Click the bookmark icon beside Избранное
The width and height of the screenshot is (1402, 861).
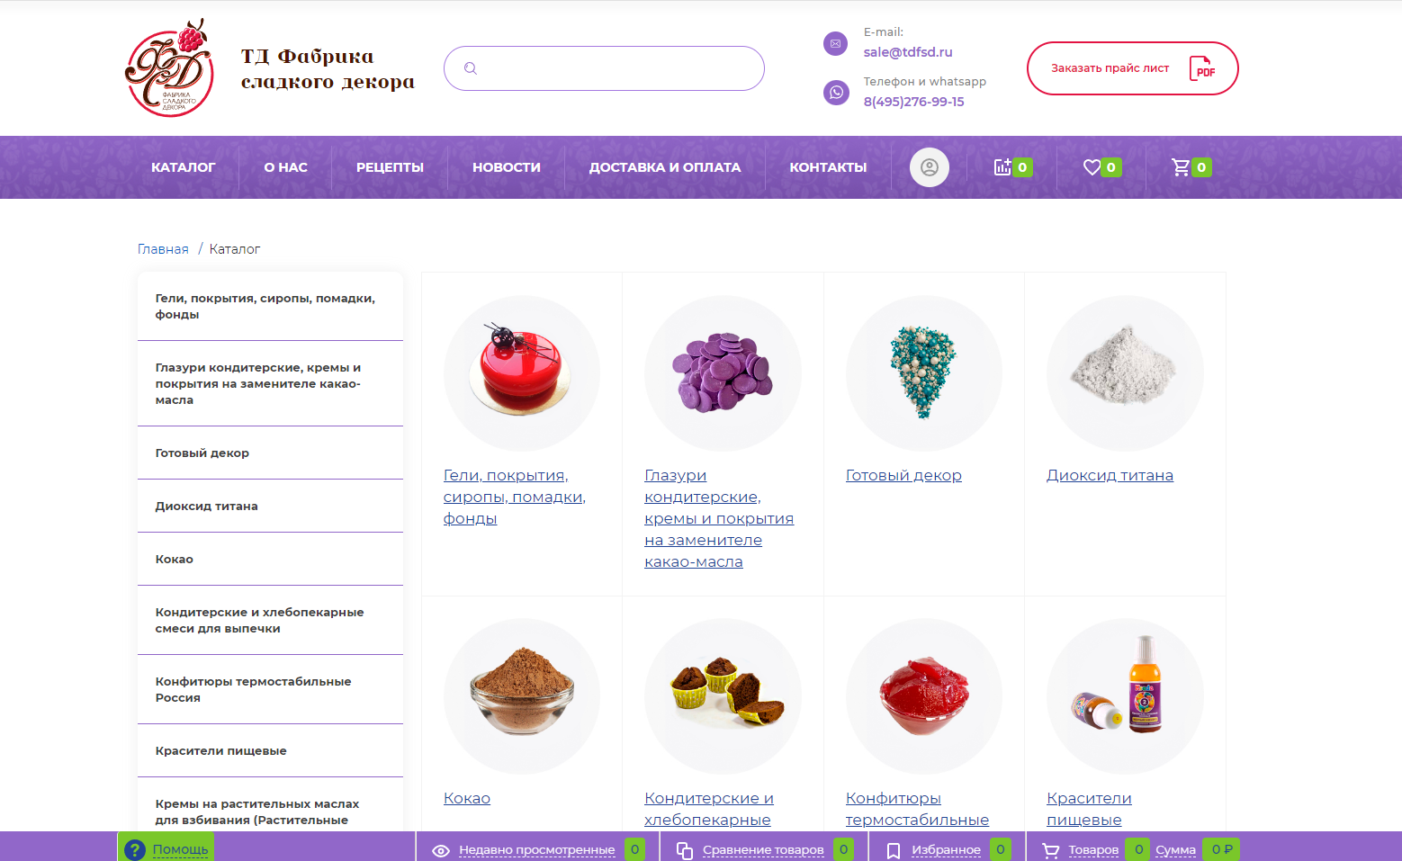894,850
